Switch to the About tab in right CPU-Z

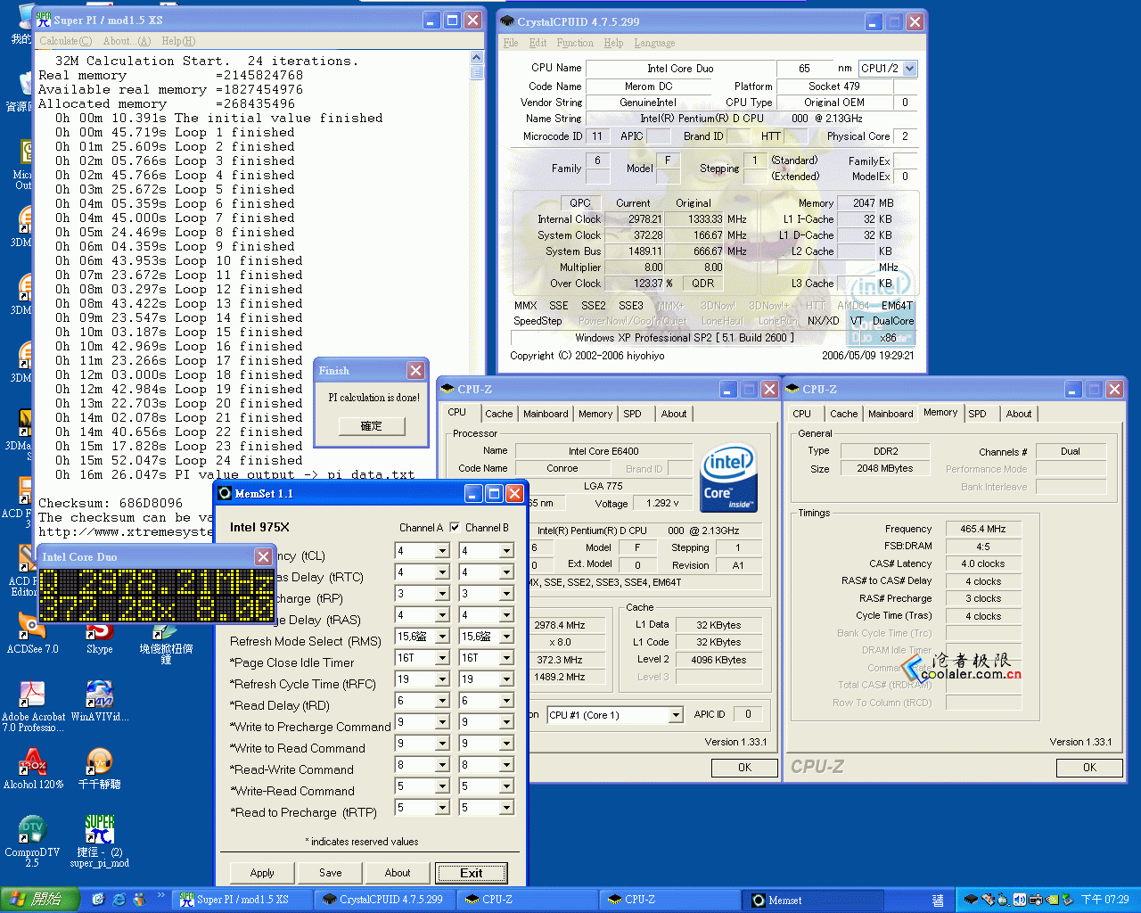click(x=1019, y=414)
